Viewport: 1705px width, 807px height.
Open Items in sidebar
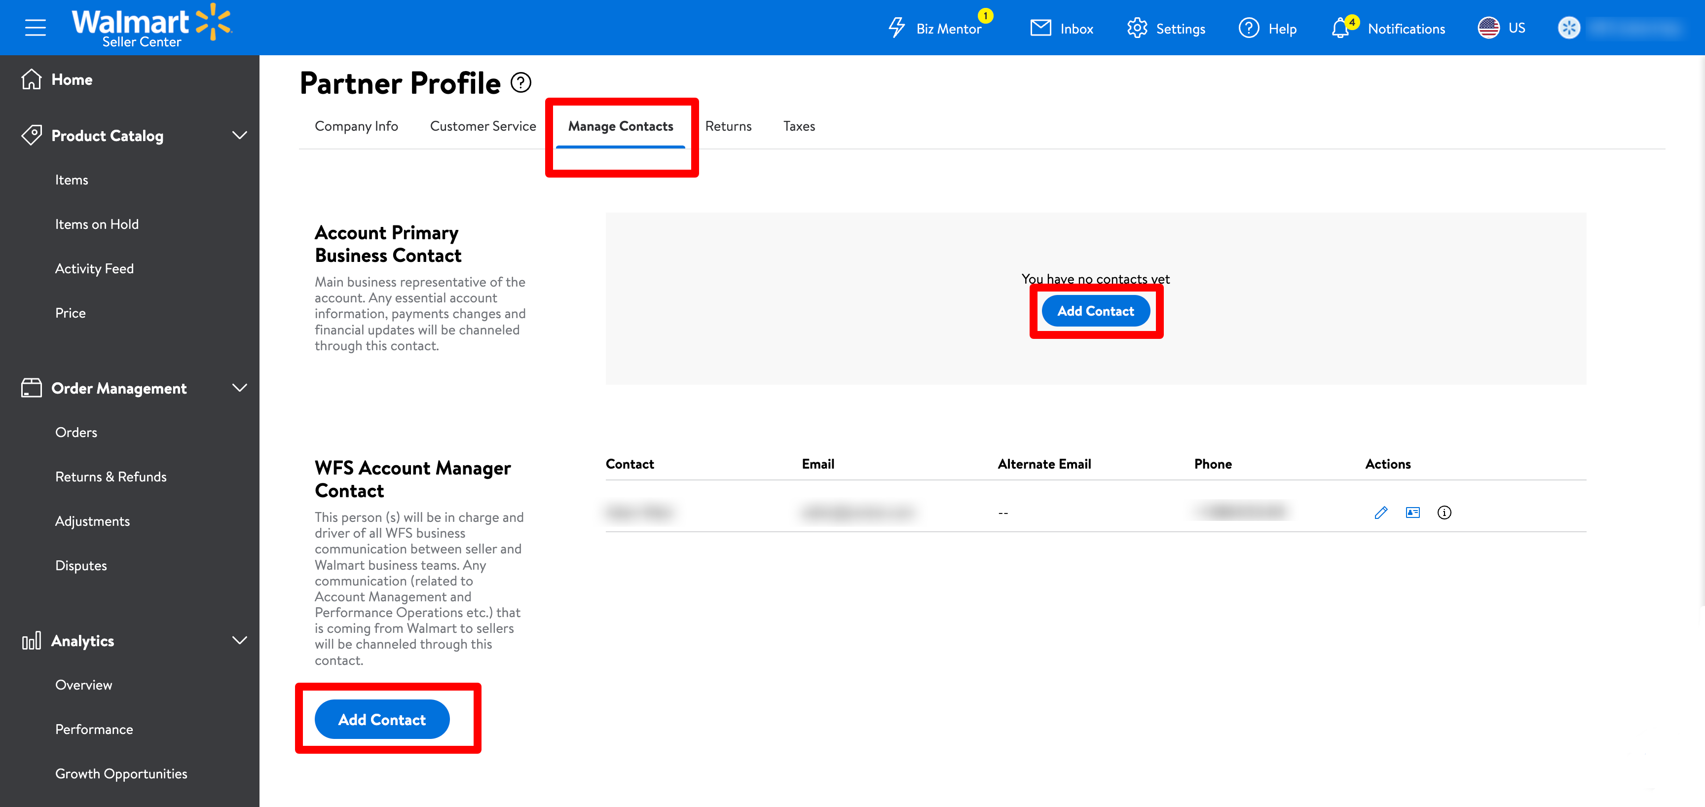(x=72, y=180)
